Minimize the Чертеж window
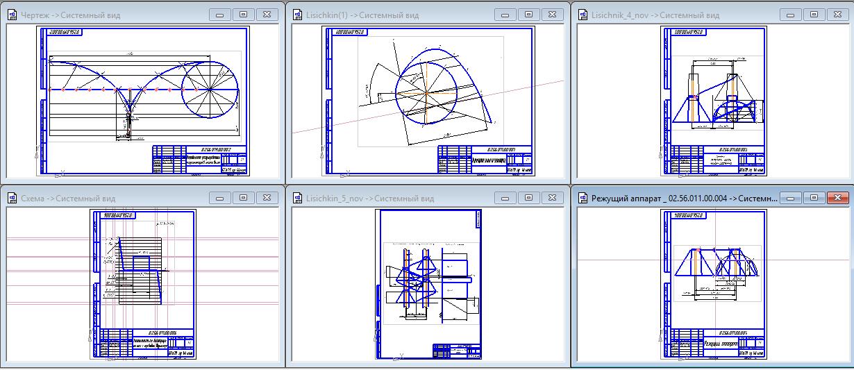The width and height of the screenshot is (854, 370). click(x=220, y=15)
